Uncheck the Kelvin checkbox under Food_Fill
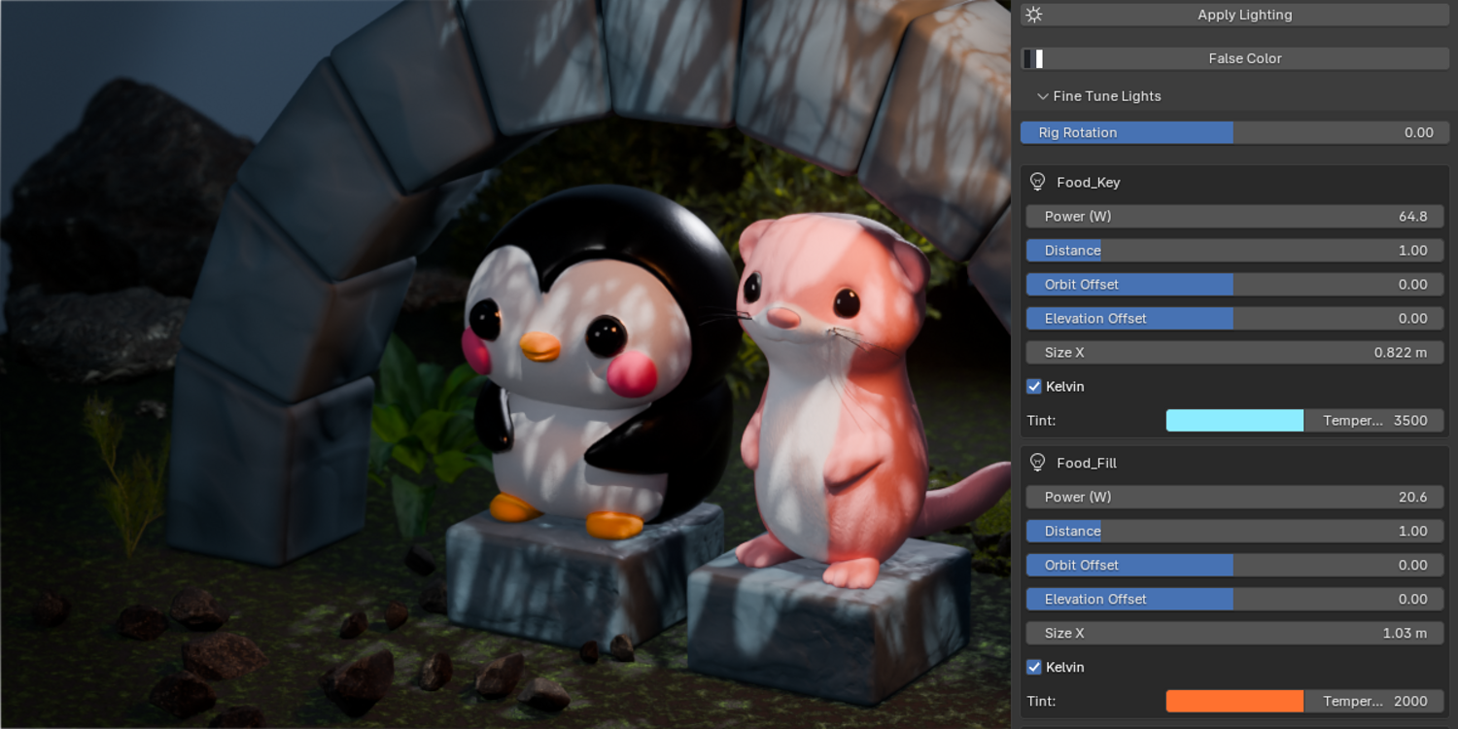Image resolution: width=1458 pixels, height=729 pixels. point(1034,667)
